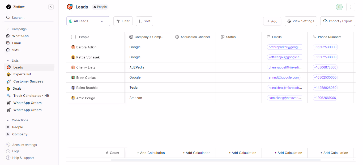Click Barbra Adkin's avatar
Viewport: 363px width, 165px height.
click(x=73, y=47)
